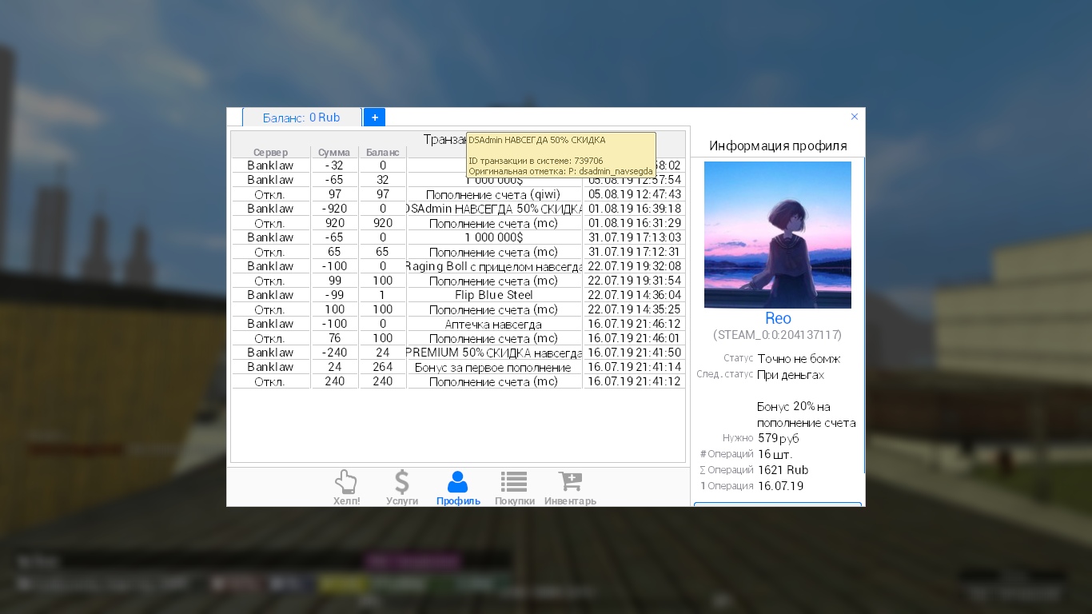The height and width of the screenshot is (614, 1092).
Task: Select the Бонус за первое пополнение row
Action: click(493, 367)
